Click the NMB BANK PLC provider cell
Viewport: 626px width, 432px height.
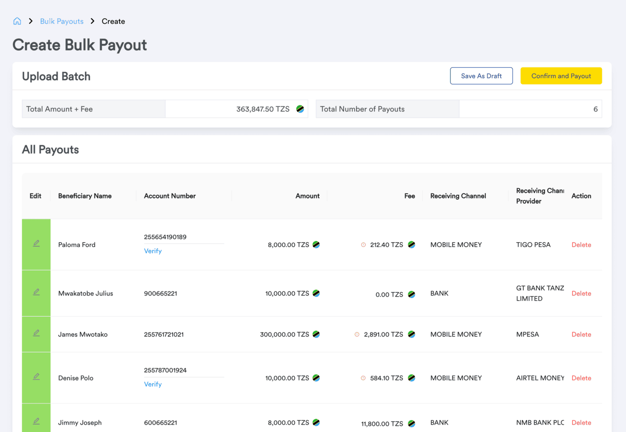(540, 422)
